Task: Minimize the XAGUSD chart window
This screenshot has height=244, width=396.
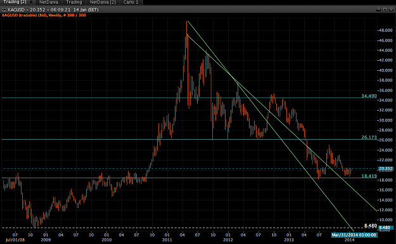Action: [x=378, y=9]
